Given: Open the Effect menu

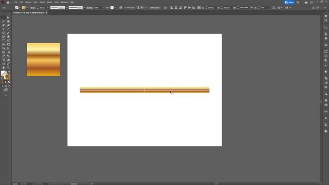Looking at the screenshot, I should pos(49,2).
